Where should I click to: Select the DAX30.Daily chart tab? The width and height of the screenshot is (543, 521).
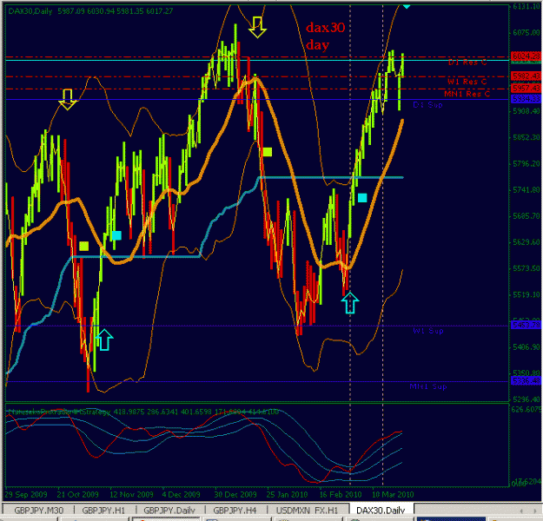(381, 511)
